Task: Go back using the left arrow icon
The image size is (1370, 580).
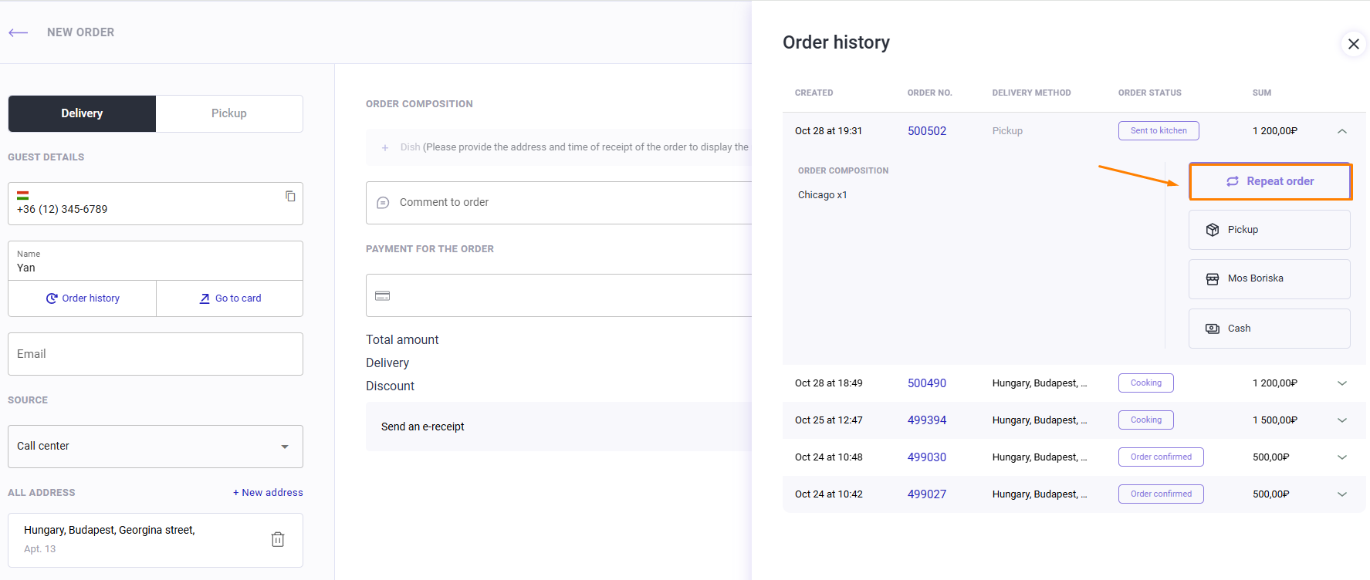Action: pos(19,32)
